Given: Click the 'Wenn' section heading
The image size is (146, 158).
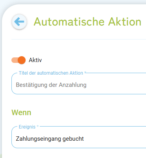Looking at the screenshot, I should point(21,112).
